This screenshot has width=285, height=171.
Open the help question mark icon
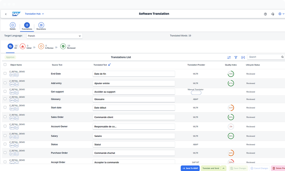click(x=265, y=14)
